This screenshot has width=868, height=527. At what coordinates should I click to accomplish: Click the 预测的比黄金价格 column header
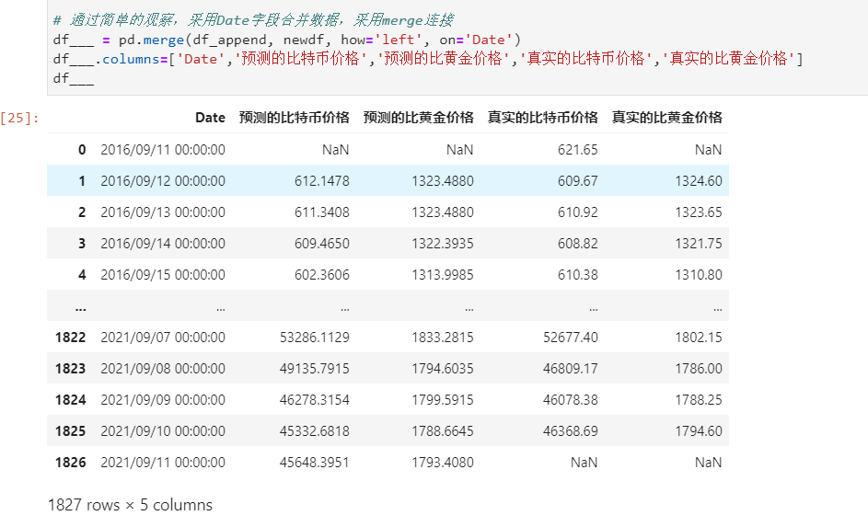(419, 118)
